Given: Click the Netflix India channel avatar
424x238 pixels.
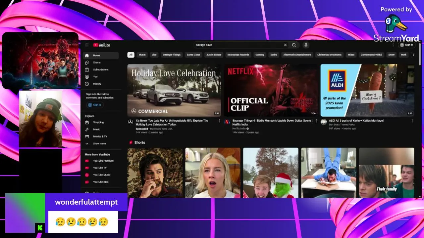Looking at the screenshot, I should pyautogui.click(x=227, y=122).
